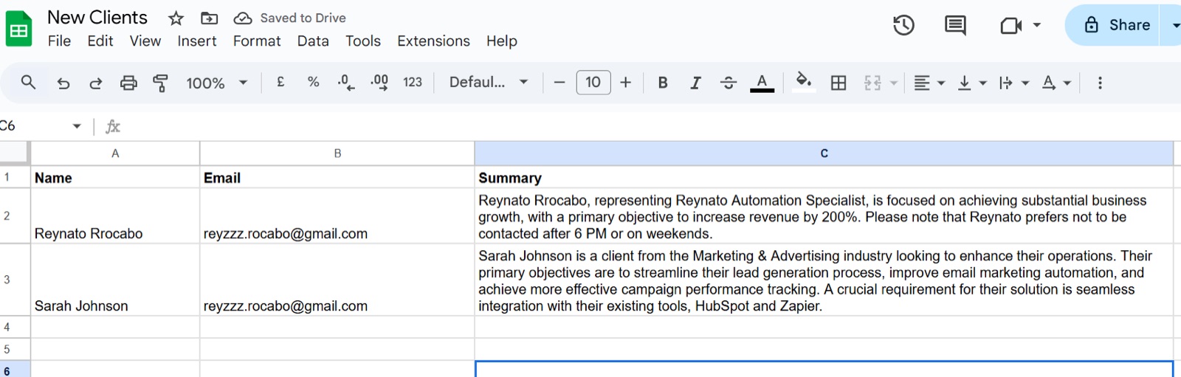
Task: Open the Tools menu
Action: [363, 41]
